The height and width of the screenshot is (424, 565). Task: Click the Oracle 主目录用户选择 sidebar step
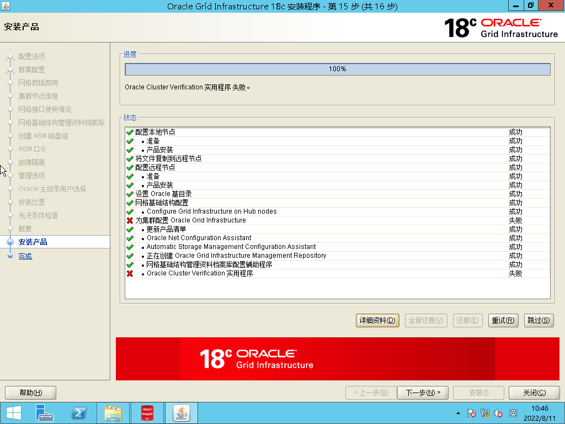[52, 189]
